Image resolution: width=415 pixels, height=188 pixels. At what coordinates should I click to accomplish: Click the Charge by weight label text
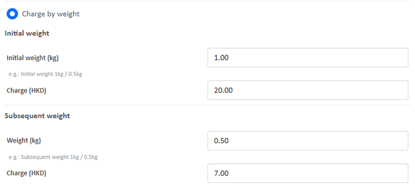pyautogui.click(x=50, y=14)
